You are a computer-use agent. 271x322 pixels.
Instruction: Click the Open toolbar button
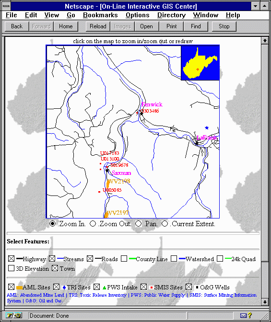click(146, 26)
